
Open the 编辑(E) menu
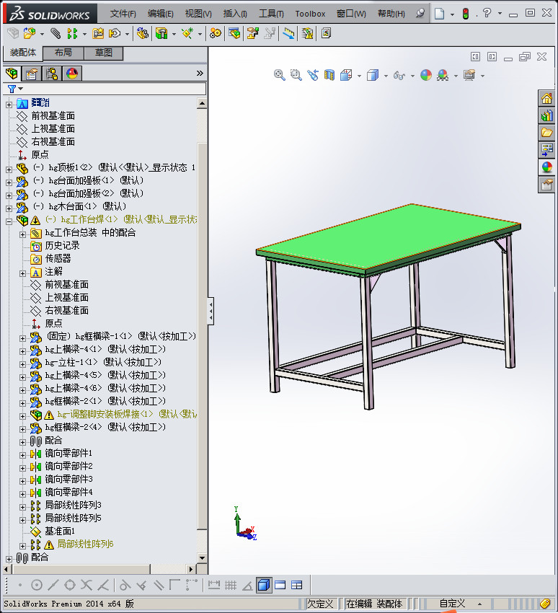click(161, 14)
